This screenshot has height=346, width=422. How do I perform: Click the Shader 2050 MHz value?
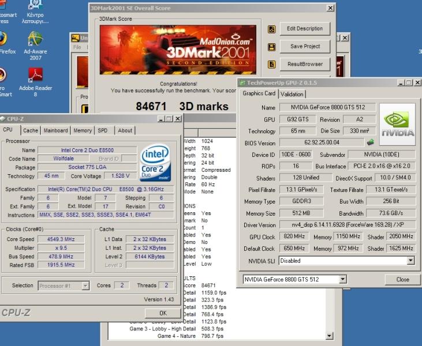pyautogui.click(x=401, y=236)
